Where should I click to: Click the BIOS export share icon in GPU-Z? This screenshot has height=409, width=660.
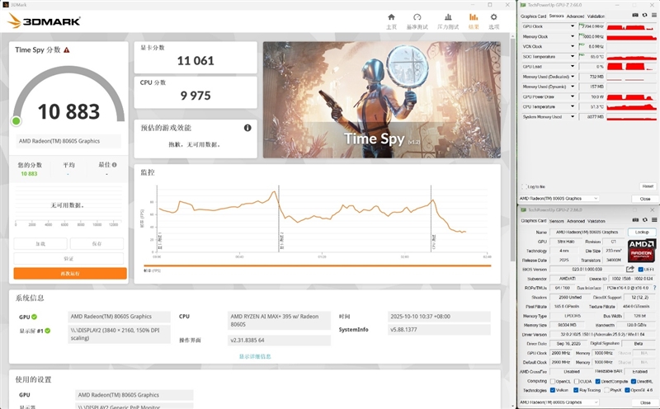tap(630, 269)
